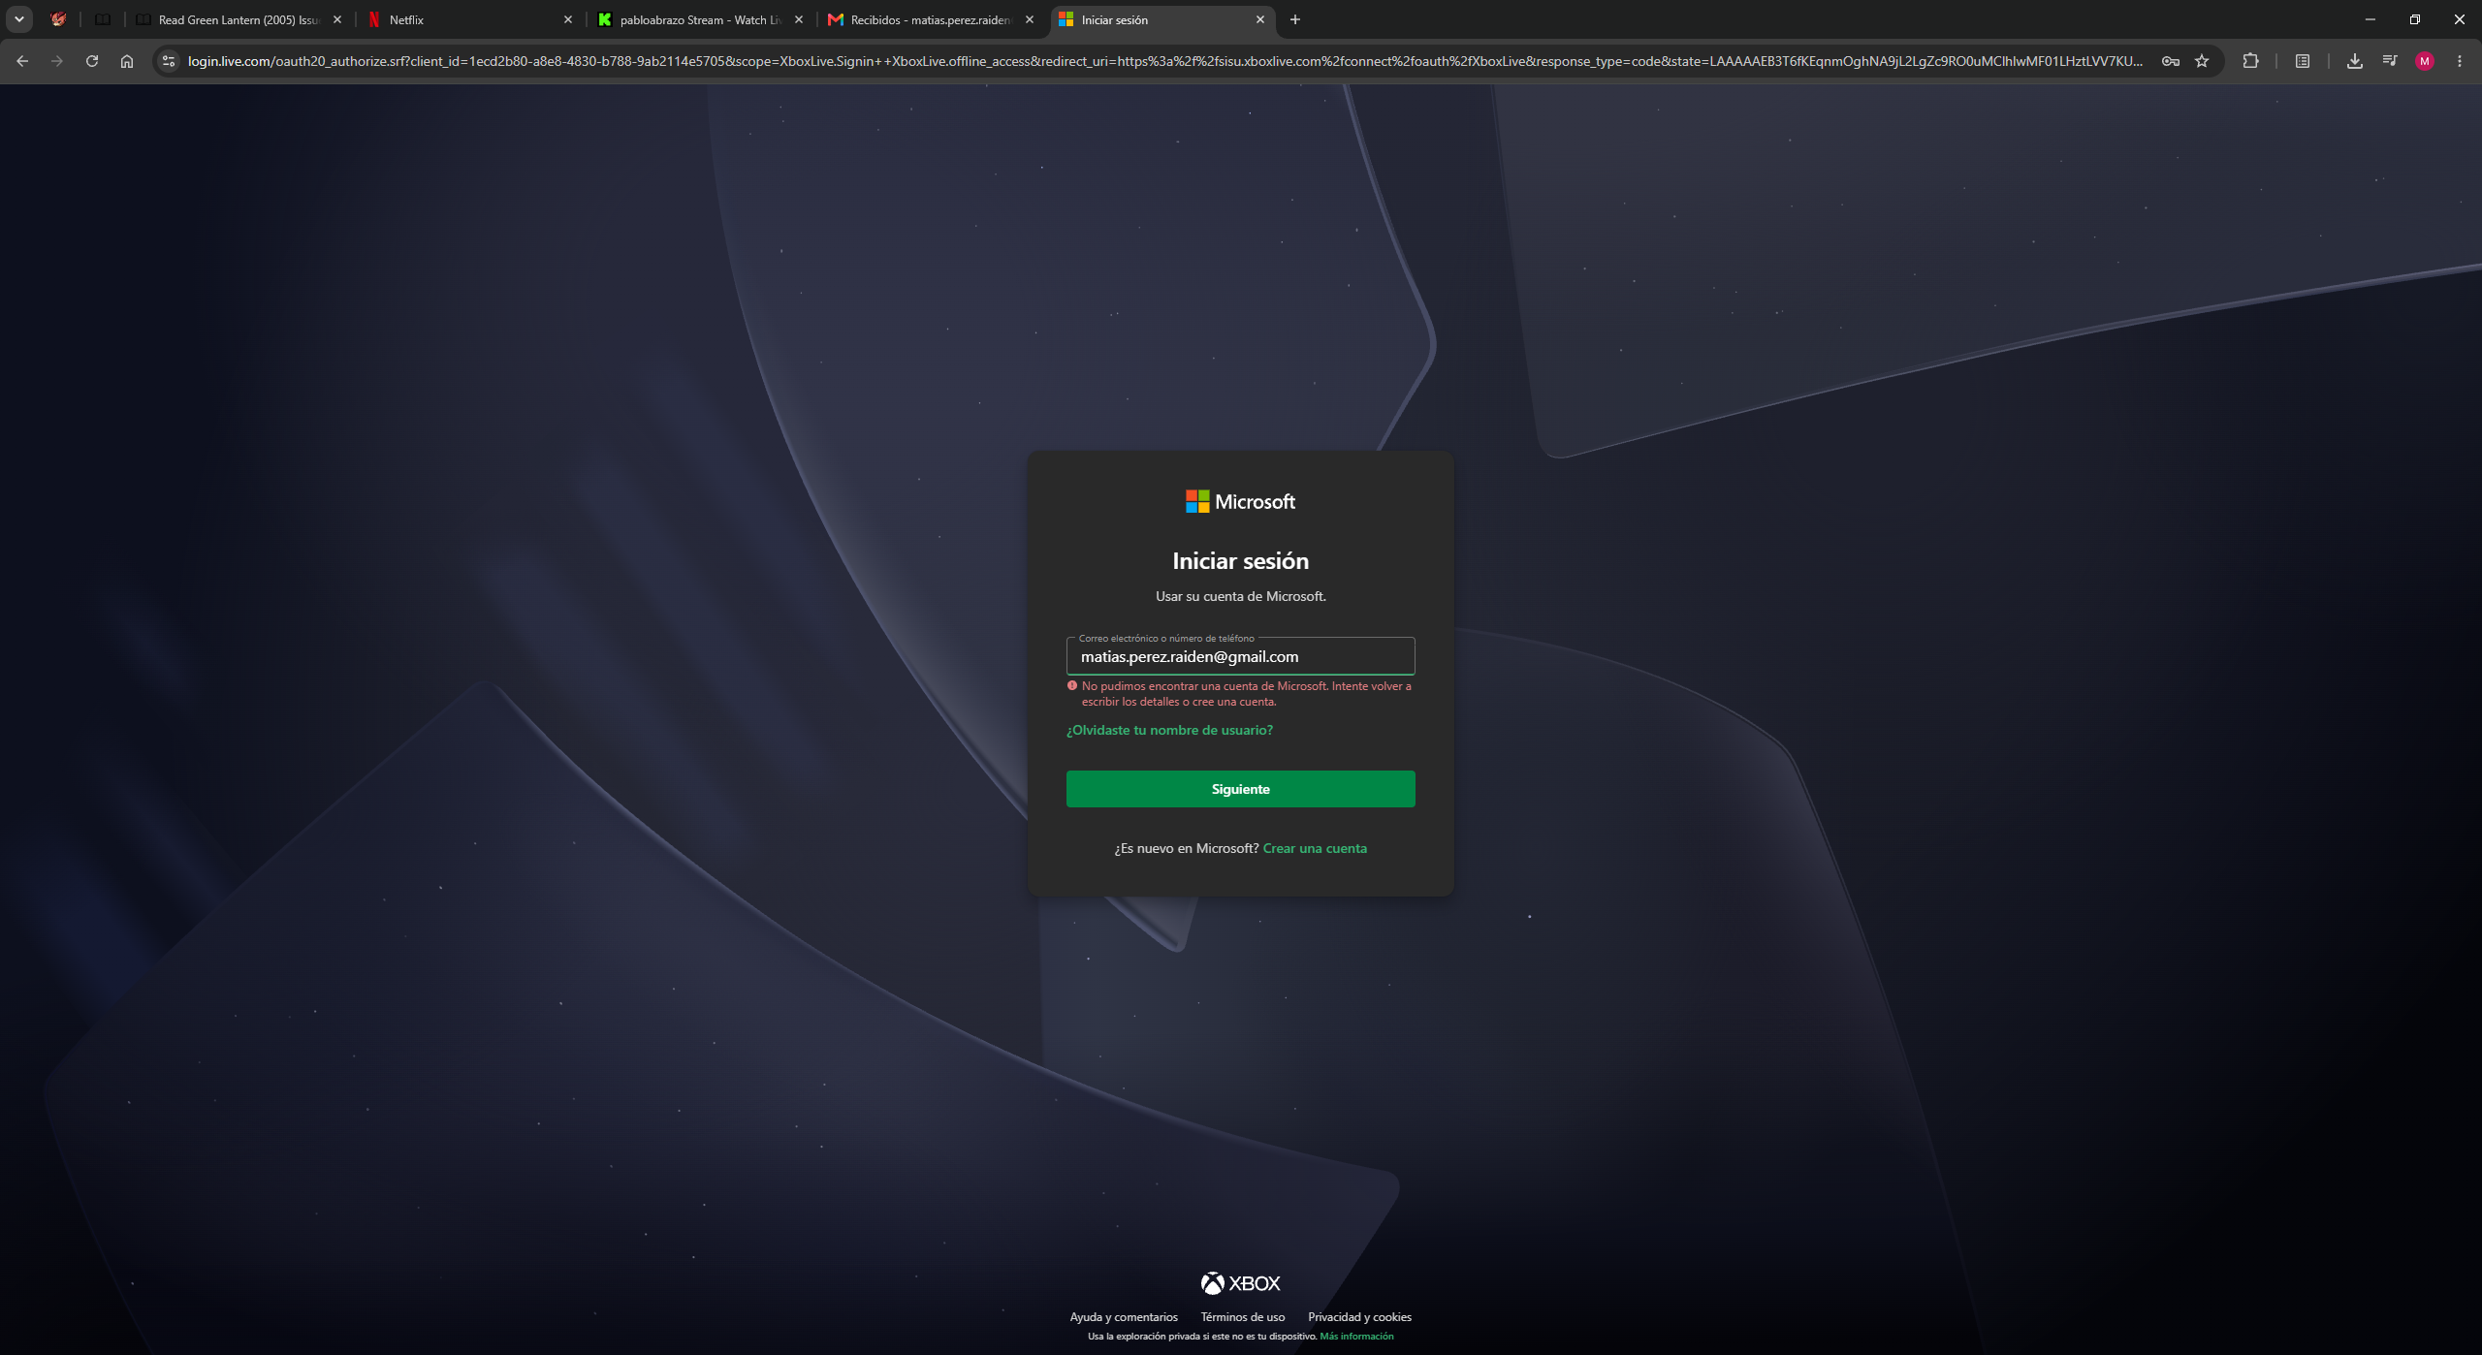Open Ayuda y comentarios footer link

(1124, 1316)
